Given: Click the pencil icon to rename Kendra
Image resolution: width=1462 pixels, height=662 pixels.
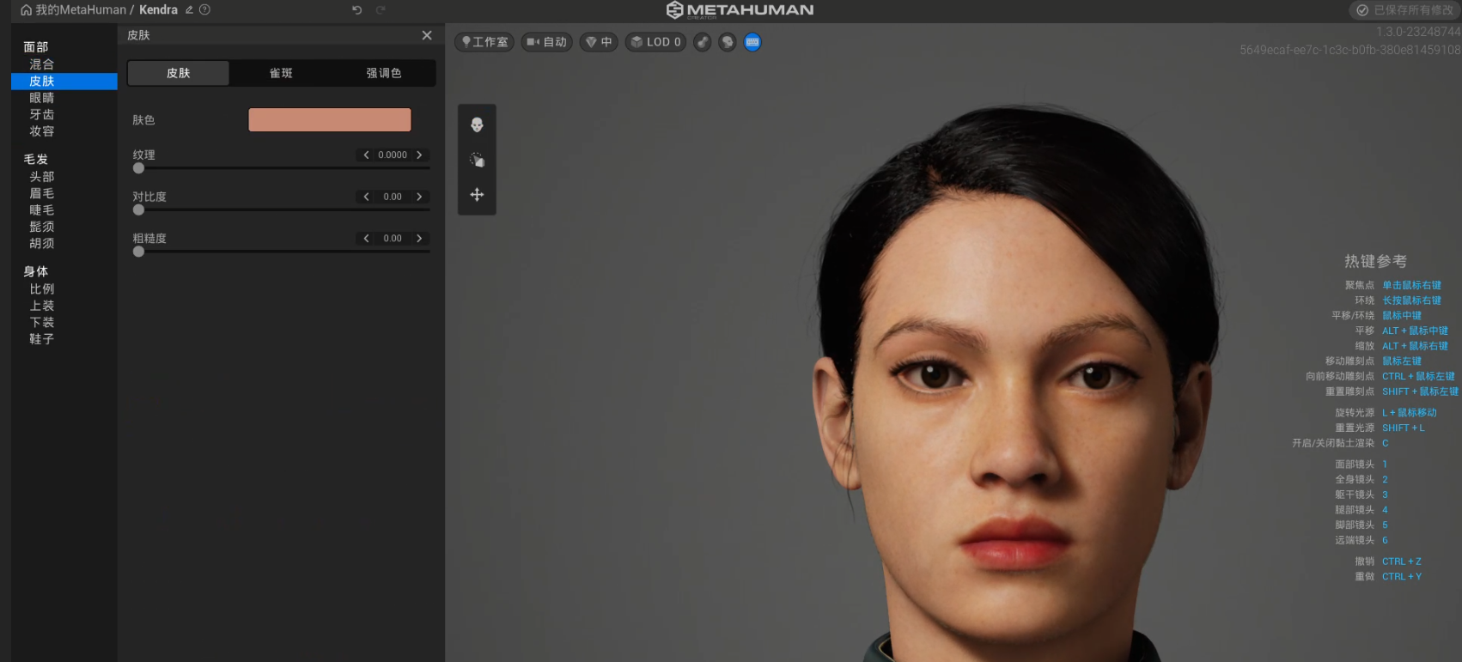Looking at the screenshot, I should coord(189,10).
